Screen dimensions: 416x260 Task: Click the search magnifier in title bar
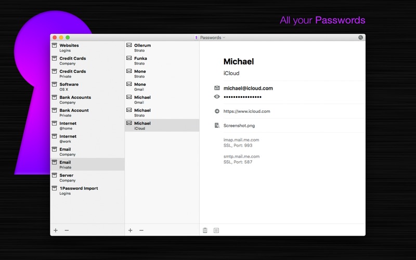pos(360,37)
